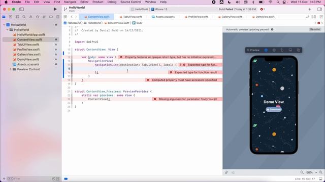
Task: Zoom in on the preview canvas
Action: [320, 172]
